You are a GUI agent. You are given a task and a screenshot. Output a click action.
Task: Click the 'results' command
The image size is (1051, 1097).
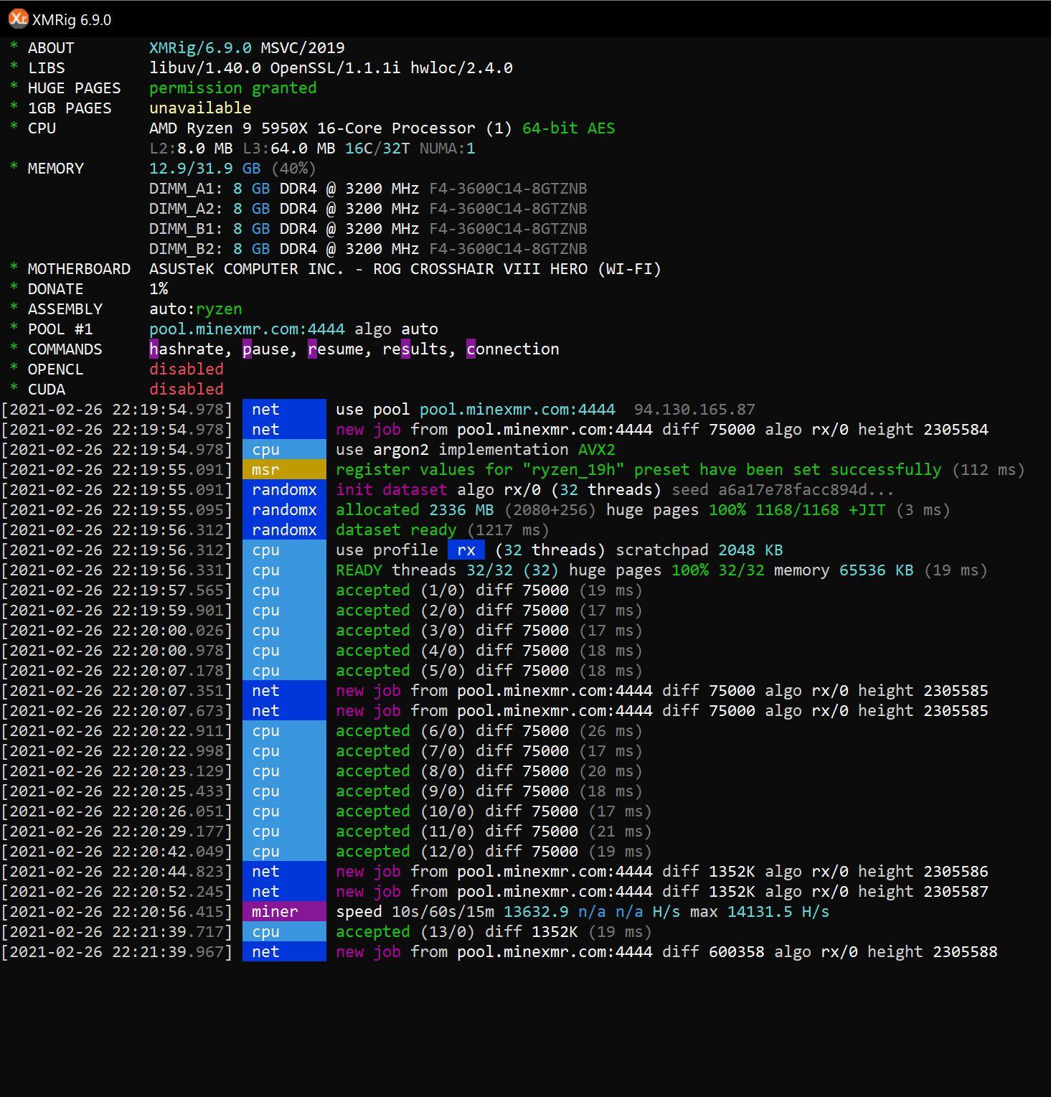click(415, 349)
